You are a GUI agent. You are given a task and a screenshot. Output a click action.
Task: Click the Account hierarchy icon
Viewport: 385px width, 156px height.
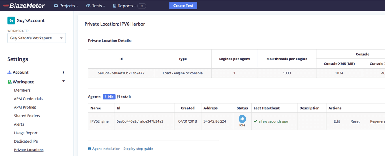[9, 72]
